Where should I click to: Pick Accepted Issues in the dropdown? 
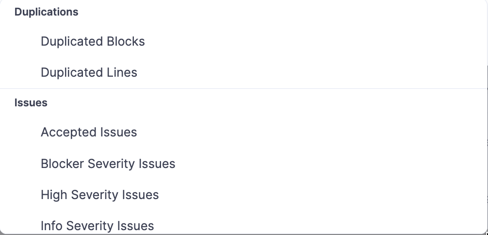pos(89,133)
